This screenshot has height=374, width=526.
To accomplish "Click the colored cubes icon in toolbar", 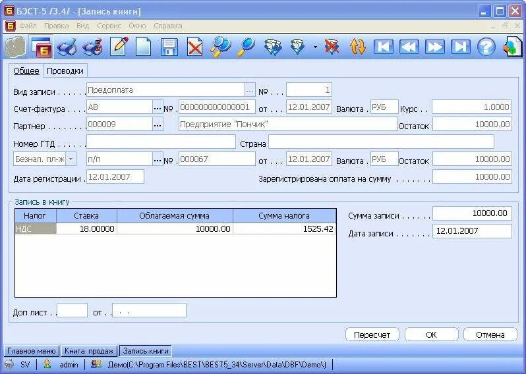I will (x=512, y=47).
